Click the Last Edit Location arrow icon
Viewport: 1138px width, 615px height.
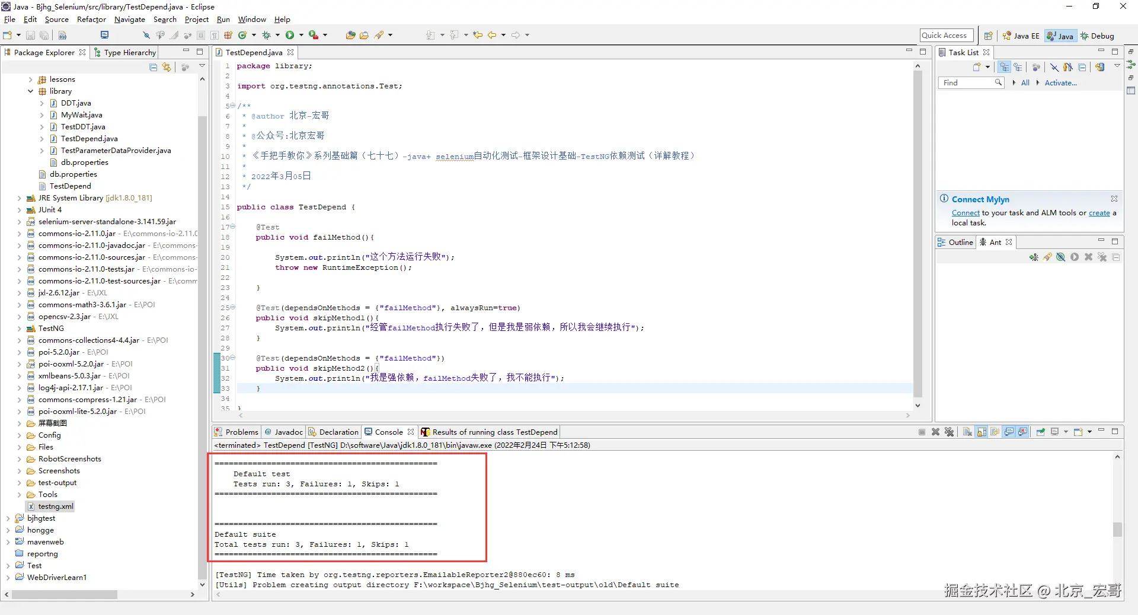pos(478,35)
